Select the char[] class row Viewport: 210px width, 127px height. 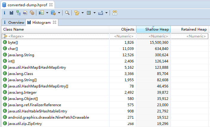(105, 49)
